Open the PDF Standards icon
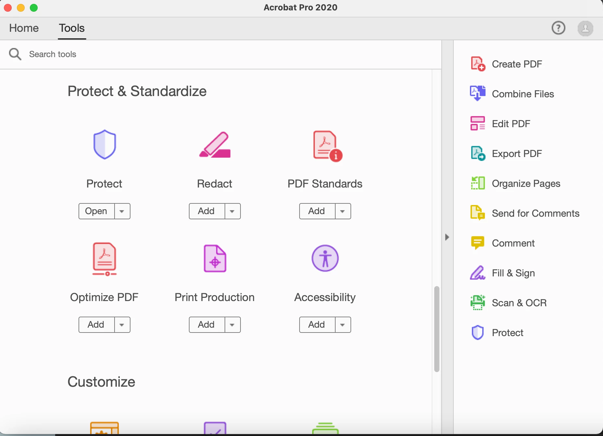The width and height of the screenshot is (603, 436). (x=328, y=146)
